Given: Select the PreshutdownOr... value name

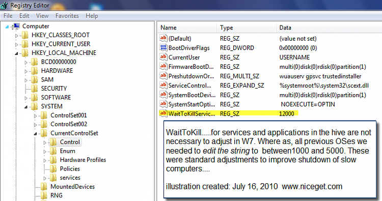Looking at the screenshot, I should click(191, 76).
